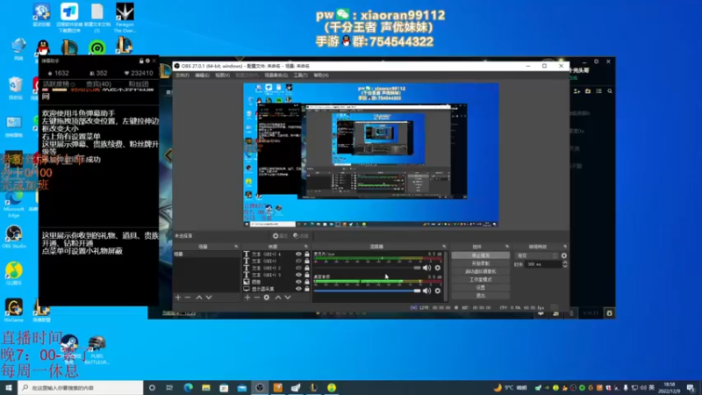The width and height of the screenshot is (702, 395).
Task: Pop out the 控件 dock panel
Action: click(x=507, y=247)
